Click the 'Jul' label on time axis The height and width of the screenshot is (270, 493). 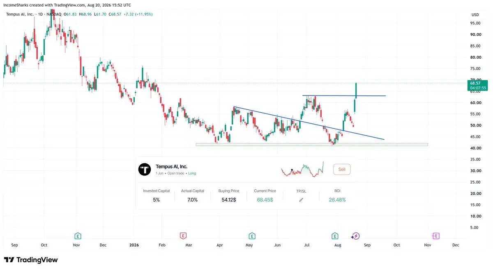pos(306,245)
